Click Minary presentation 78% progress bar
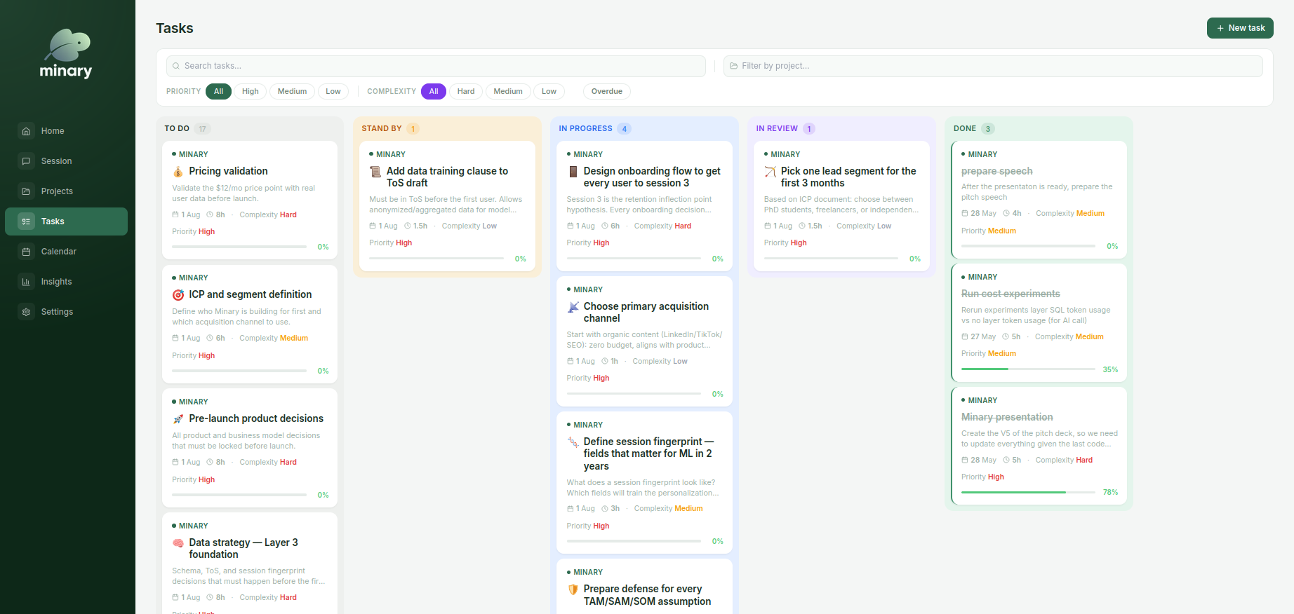Viewport: 1294px width, 614px height. 1028,493
